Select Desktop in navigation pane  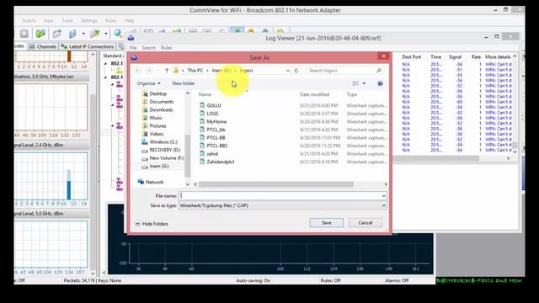tap(157, 93)
